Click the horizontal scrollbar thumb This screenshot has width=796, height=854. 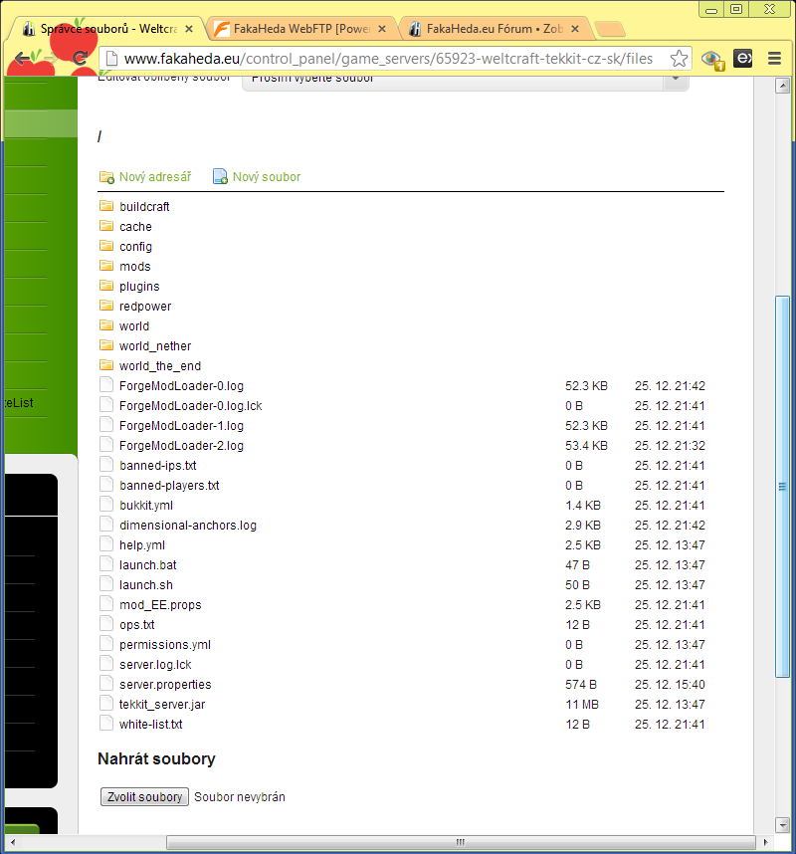coord(461,842)
